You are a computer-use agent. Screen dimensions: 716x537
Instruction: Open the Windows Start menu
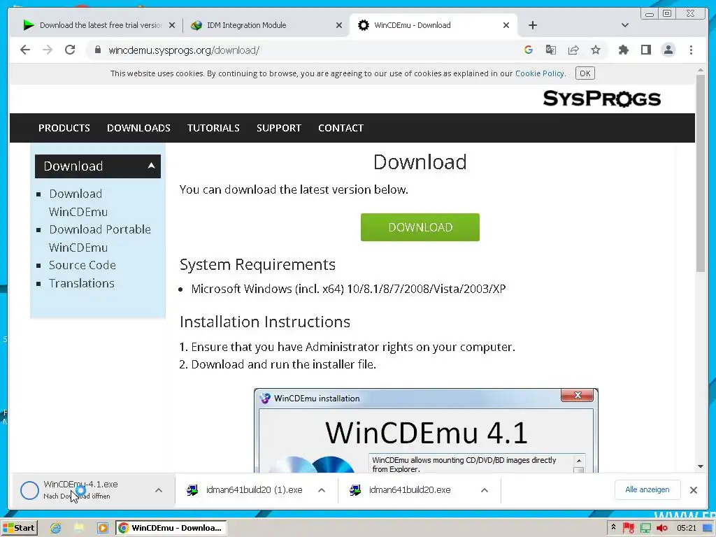click(x=19, y=528)
